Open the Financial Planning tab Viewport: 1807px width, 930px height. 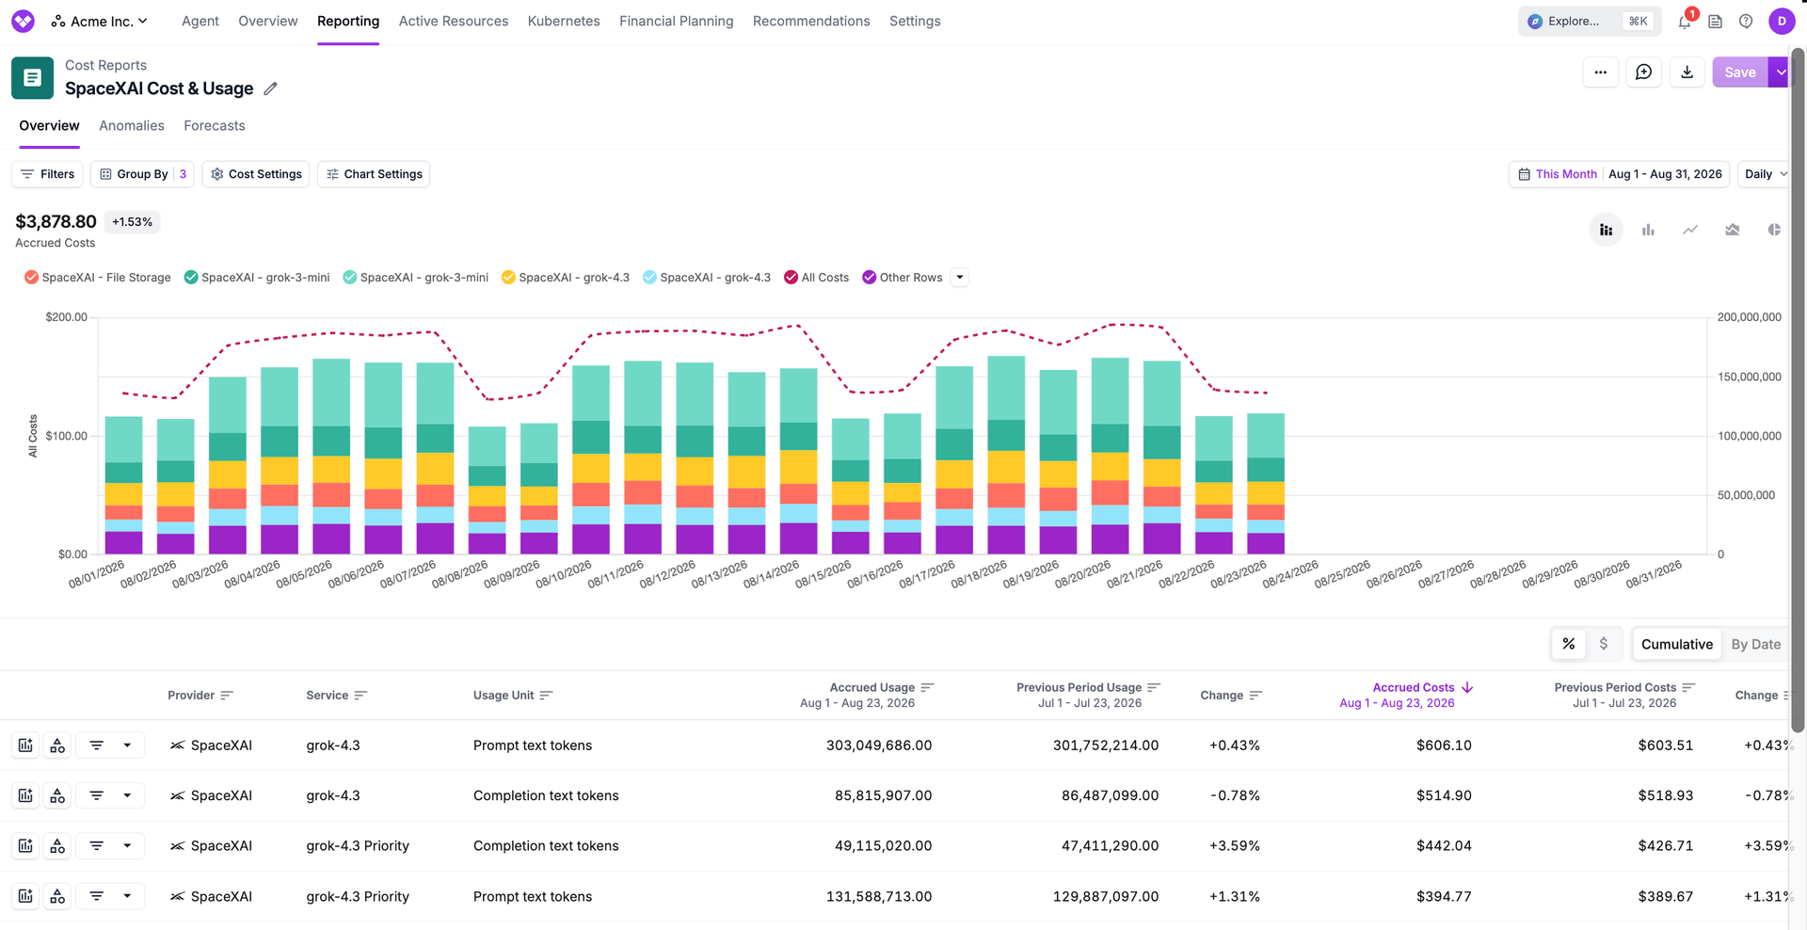point(677,22)
